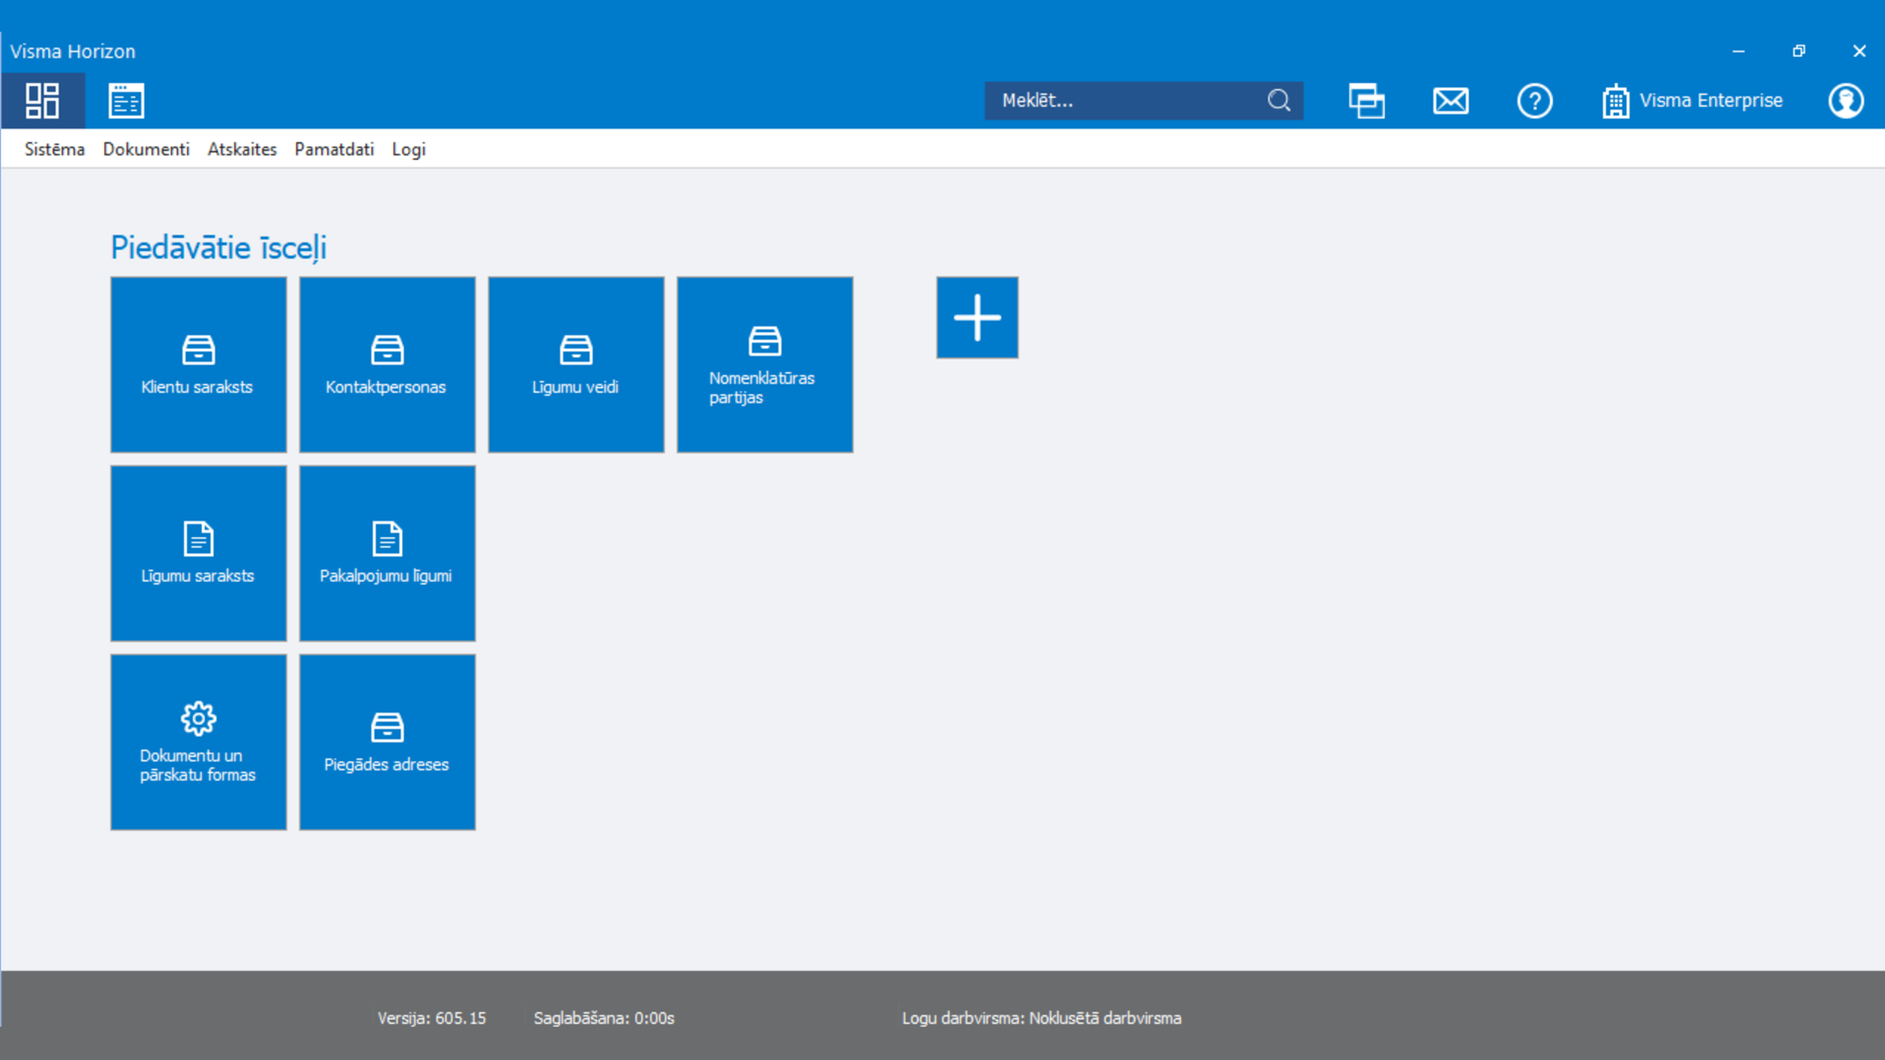The height and width of the screenshot is (1060, 1885).
Task: Click the magnifier search icon
Action: pos(1278,100)
